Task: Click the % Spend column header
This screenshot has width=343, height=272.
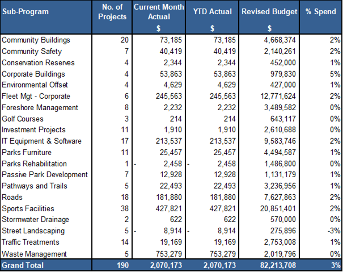Action: pyautogui.click(x=321, y=11)
